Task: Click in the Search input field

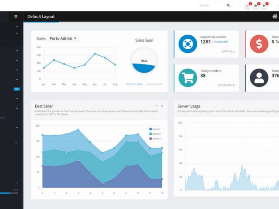Action: click(211, 5)
